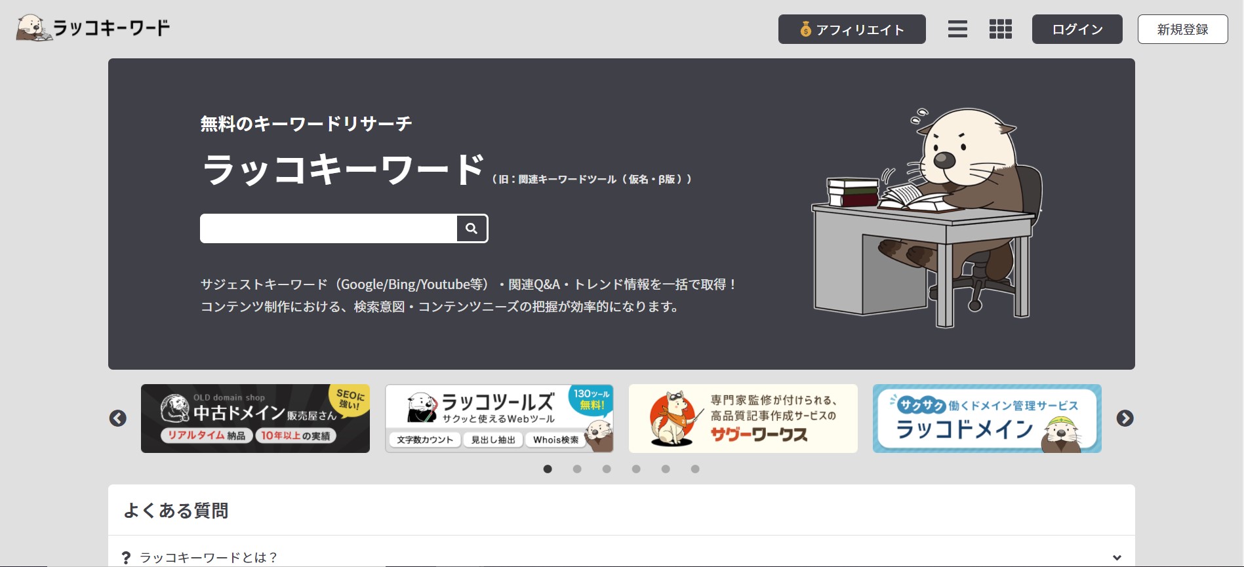
Task: Open the hamburger menu icon
Action: [957, 29]
